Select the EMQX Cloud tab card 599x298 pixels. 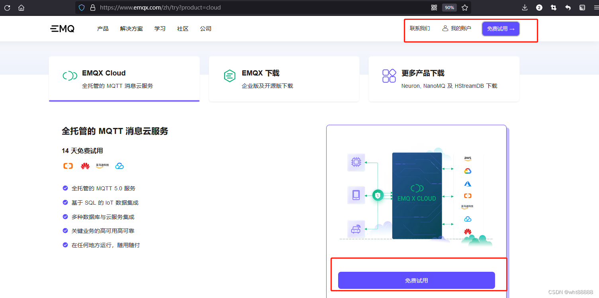[124, 79]
